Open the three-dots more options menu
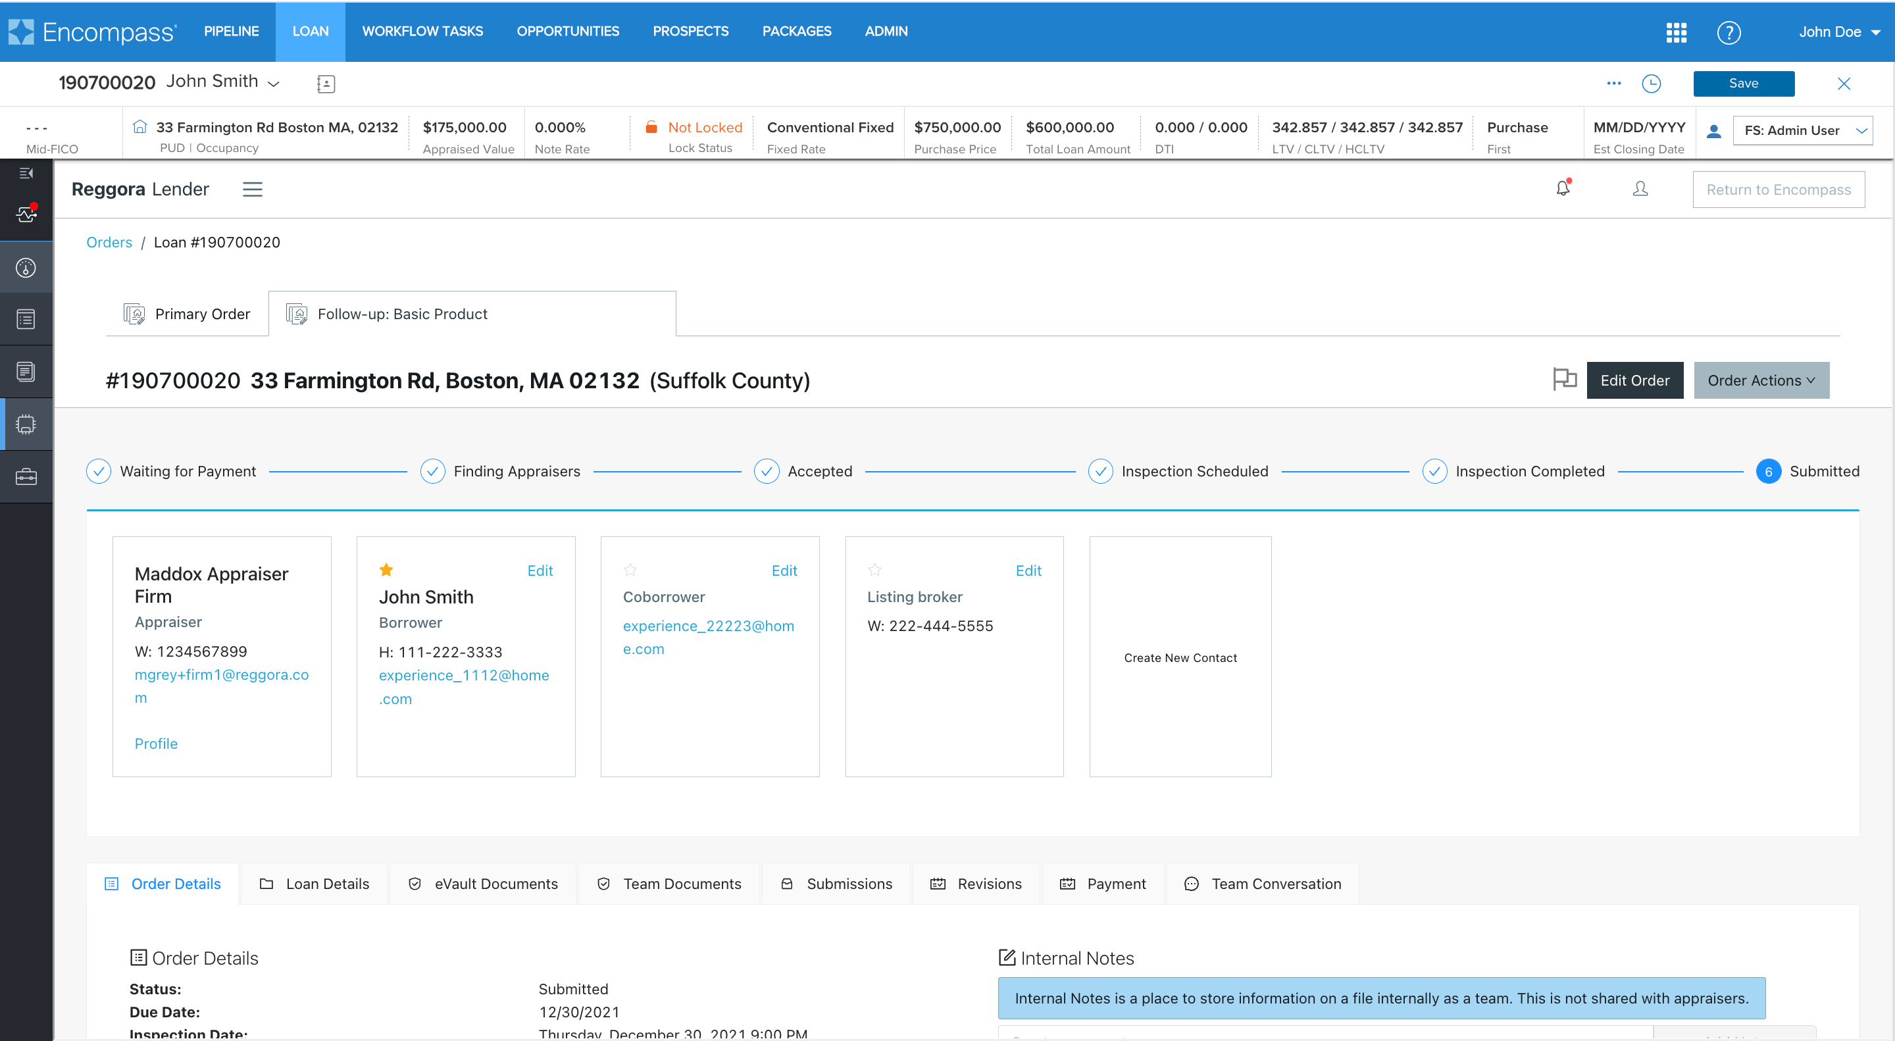Image resolution: width=1895 pixels, height=1041 pixels. 1613,83
